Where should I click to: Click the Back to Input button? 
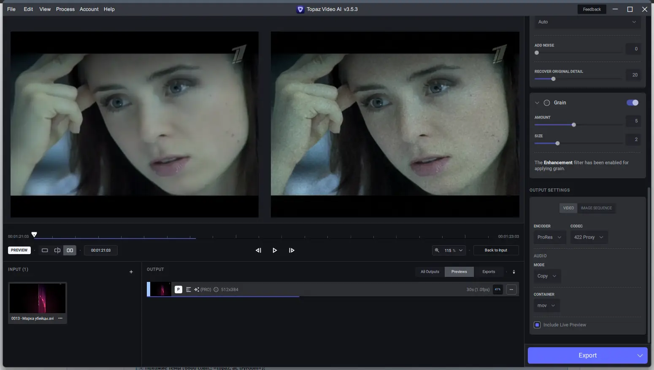(x=496, y=250)
